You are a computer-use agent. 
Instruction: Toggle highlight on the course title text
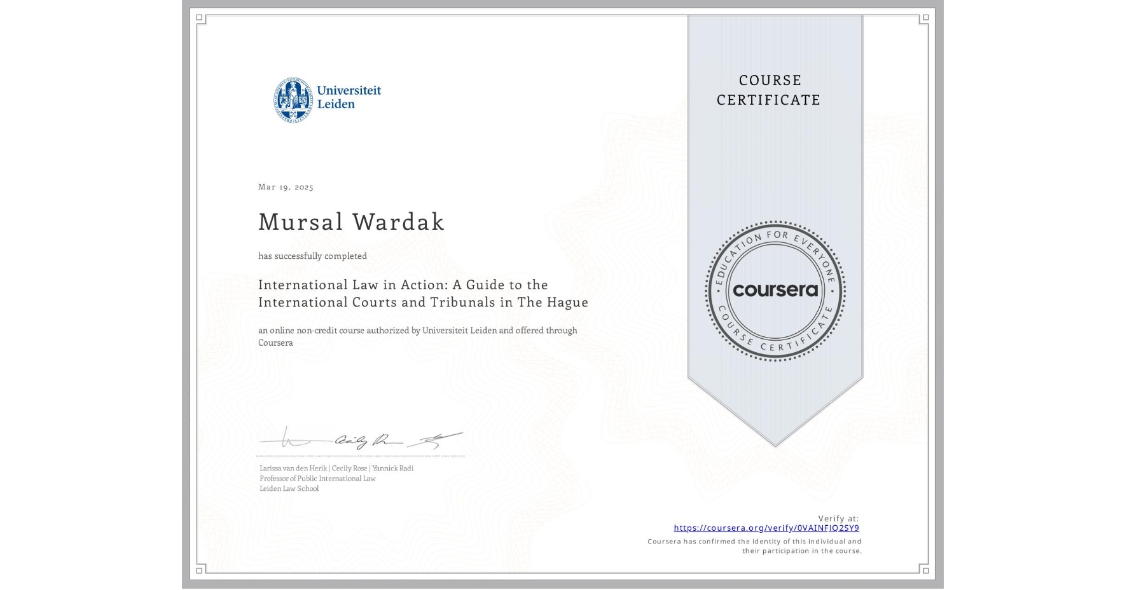coord(422,294)
